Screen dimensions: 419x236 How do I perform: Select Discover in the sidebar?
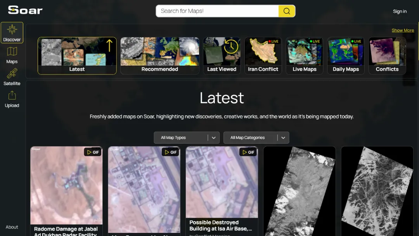(12, 33)
